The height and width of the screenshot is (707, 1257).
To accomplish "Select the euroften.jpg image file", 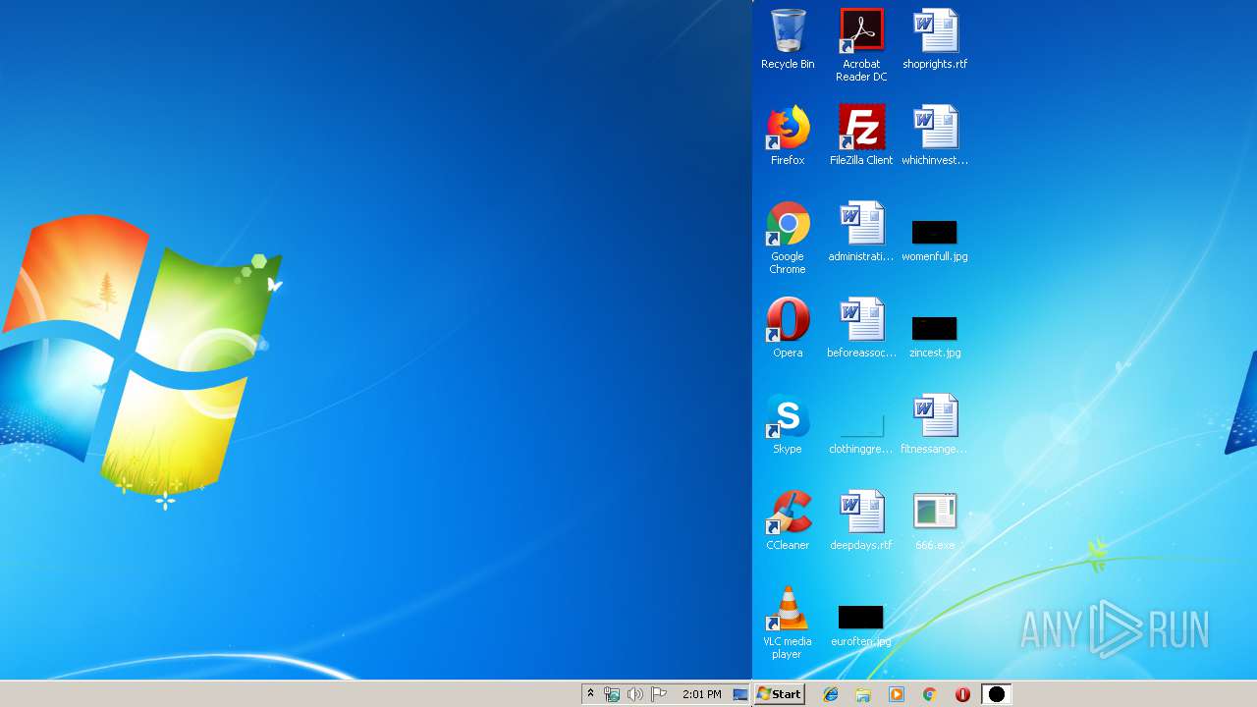I will coord(861,625).
